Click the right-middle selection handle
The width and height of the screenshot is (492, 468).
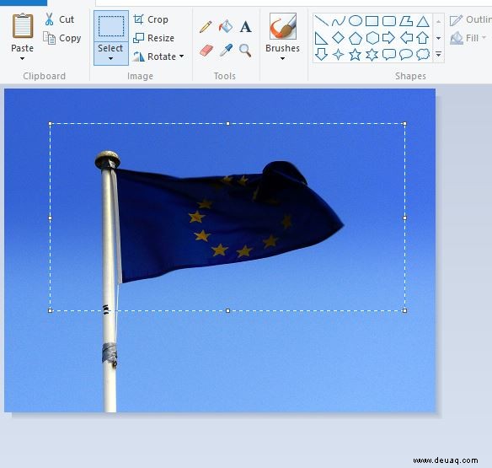404,218
